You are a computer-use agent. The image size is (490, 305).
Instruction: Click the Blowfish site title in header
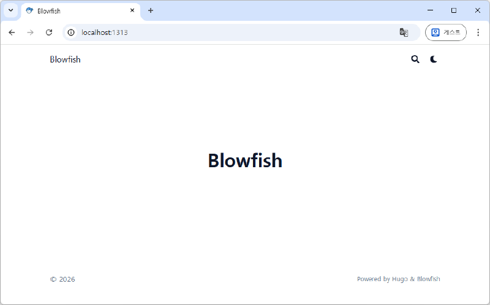[x=65, y=59]
